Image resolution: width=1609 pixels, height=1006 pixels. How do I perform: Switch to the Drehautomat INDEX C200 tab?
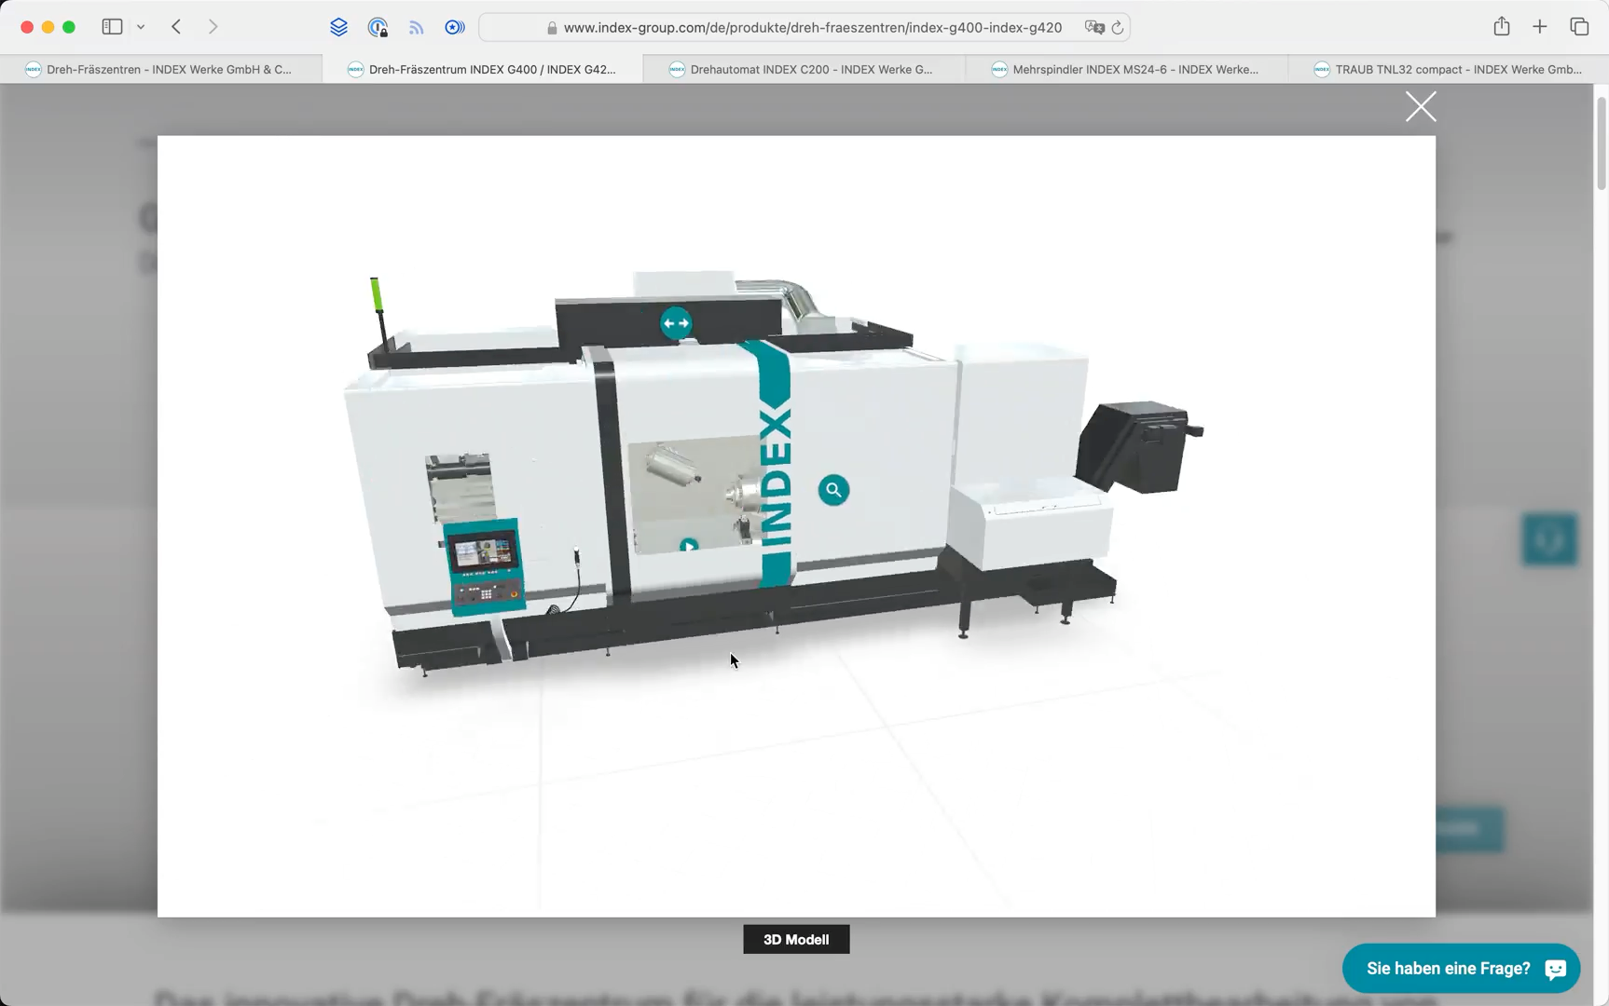coord(802,68)
